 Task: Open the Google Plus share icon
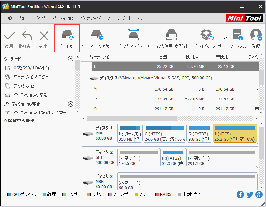(259, 195)
